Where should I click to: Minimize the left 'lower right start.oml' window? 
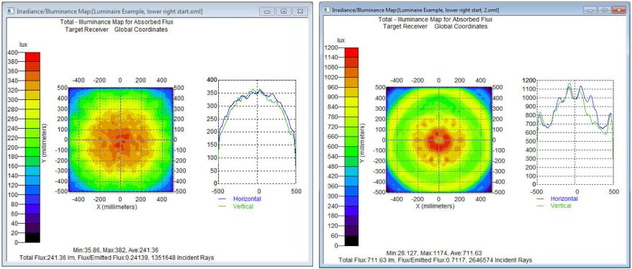pyautogui.click(x=267, y=12)
